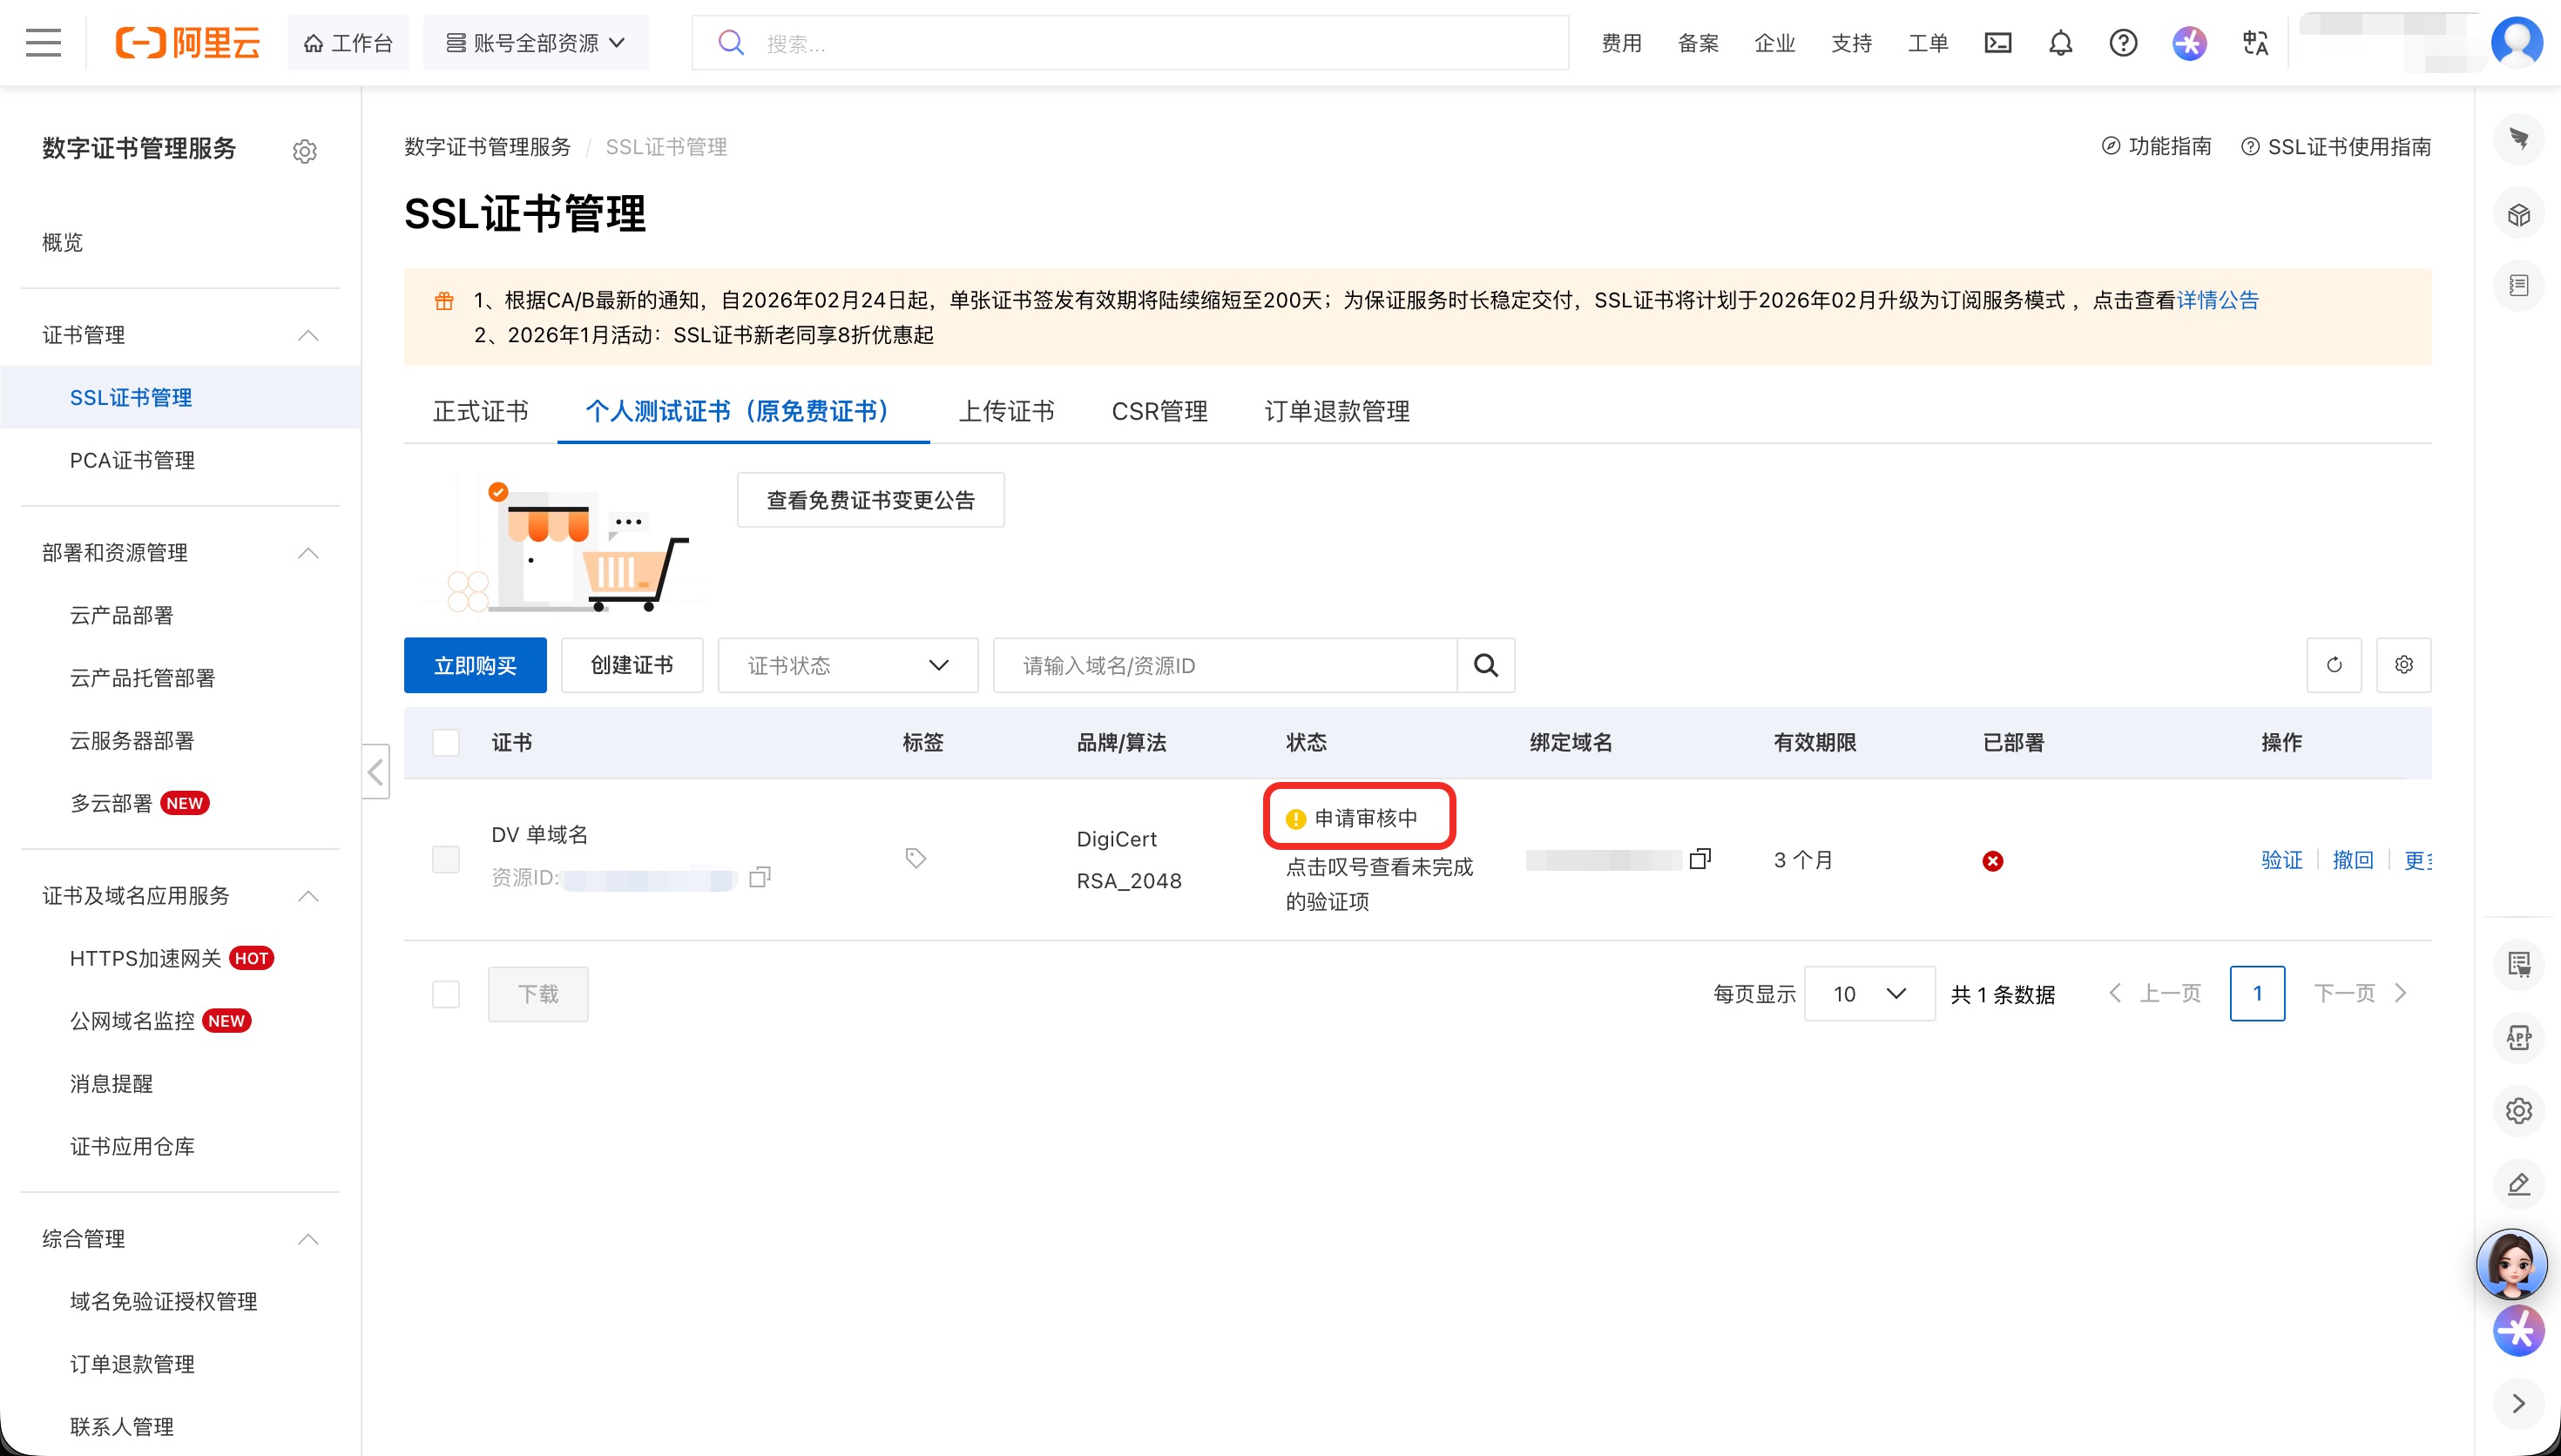Switch to the CSR管理 tab
2561x1456 pixels.
point(1159,411)
